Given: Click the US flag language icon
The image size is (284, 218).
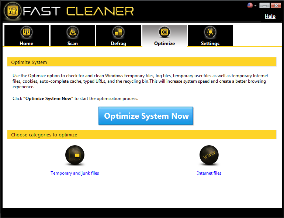Looking at the screenshot, I should tap(250, 6).
